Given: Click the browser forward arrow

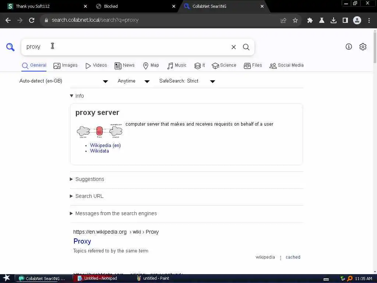Looking at the screenshot, I should (20, 20).
